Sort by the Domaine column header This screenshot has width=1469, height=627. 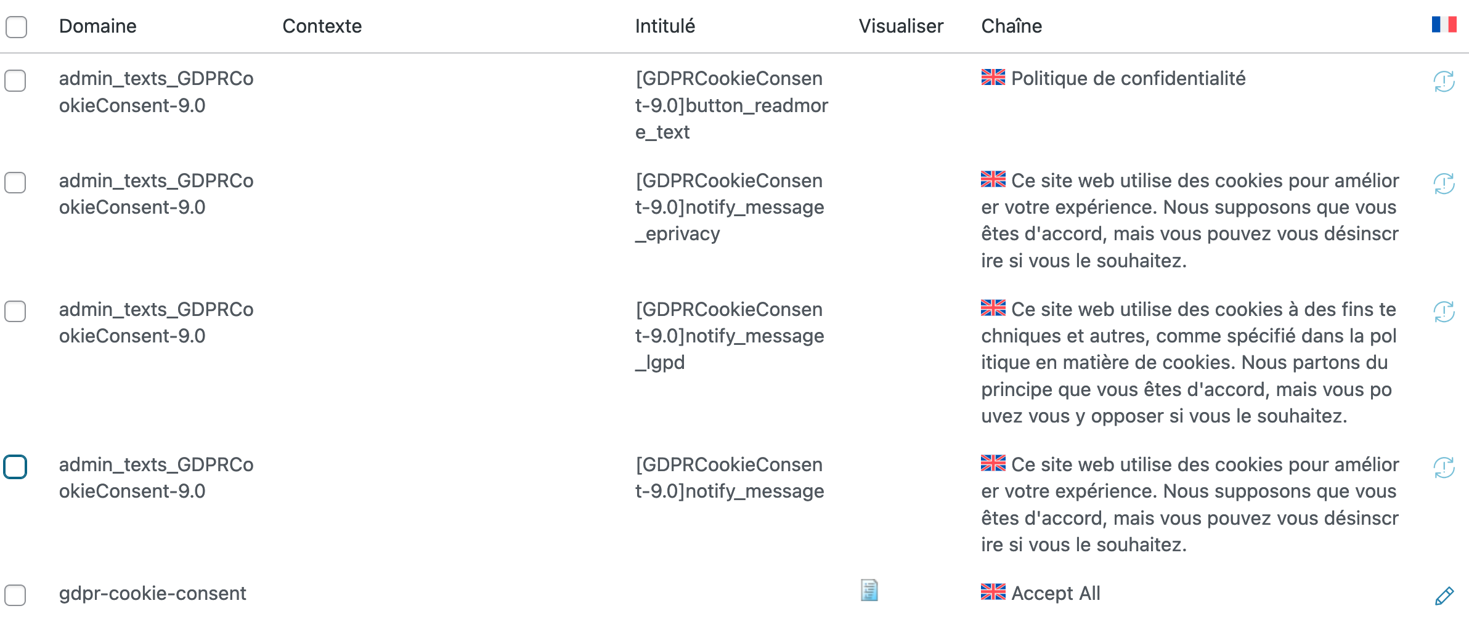coord(97,26)
